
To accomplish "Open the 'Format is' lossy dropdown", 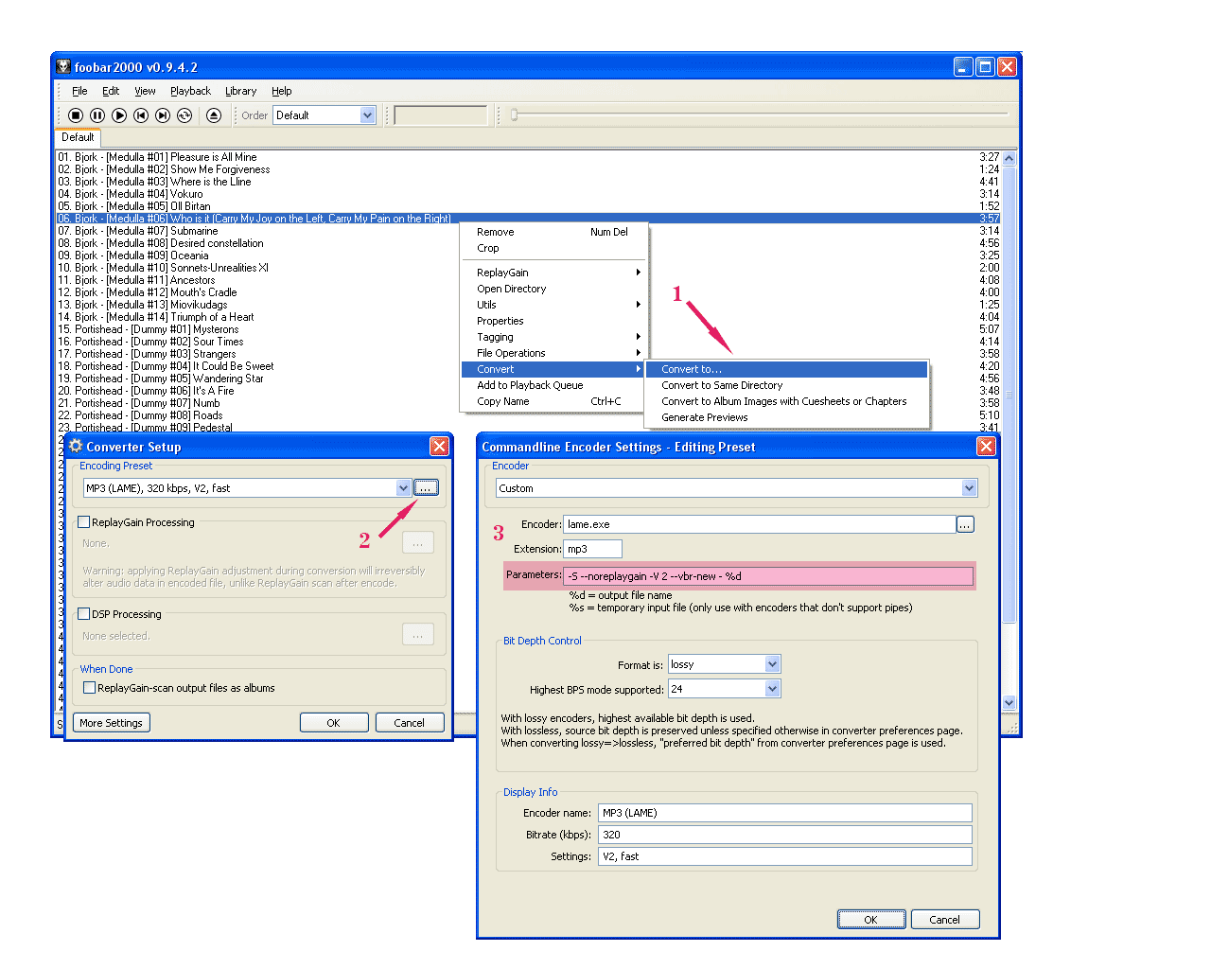I will point(772,664).
